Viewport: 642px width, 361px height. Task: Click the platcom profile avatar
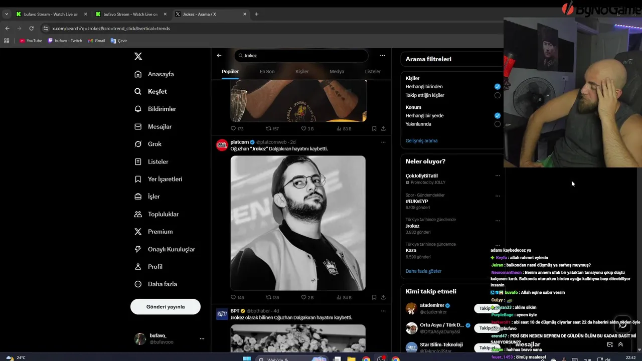point(222,145)
